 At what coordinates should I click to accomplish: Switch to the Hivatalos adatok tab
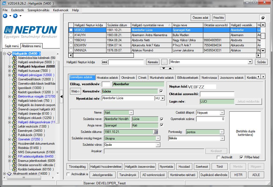pyautogui.click(x=108, y=78)
